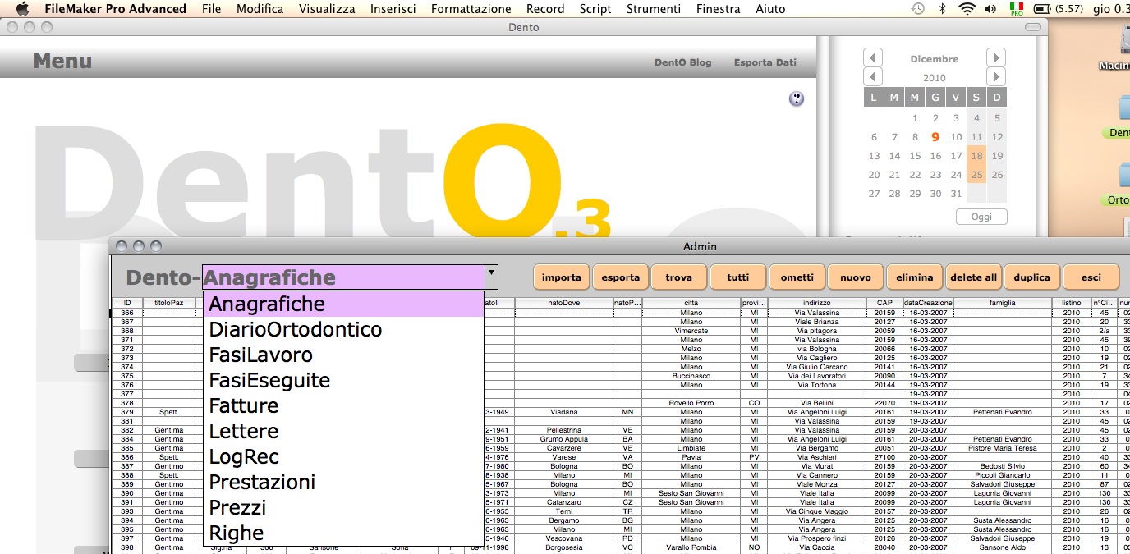Open the Script menu
Image resolution: width=1130 pixels, height=554 pixels.
tap(595, 9)
